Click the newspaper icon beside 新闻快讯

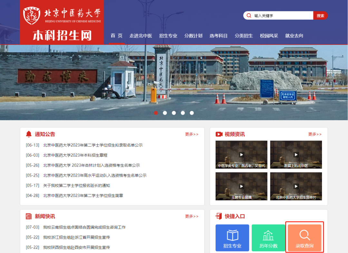click(x=29, y=216)
